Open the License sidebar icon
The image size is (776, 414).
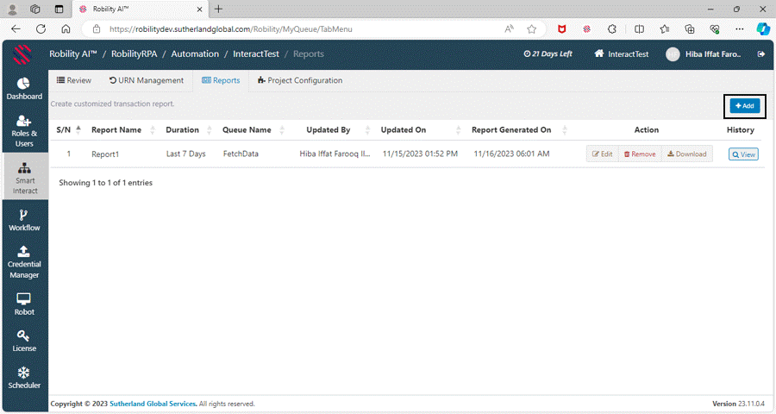(x=24, y=341)
